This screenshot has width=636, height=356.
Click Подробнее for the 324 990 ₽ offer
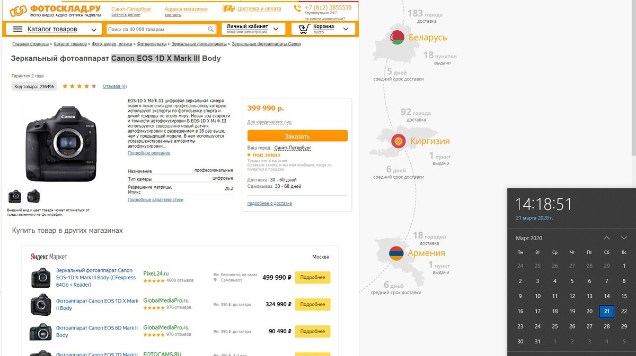(x=313, y=305)
